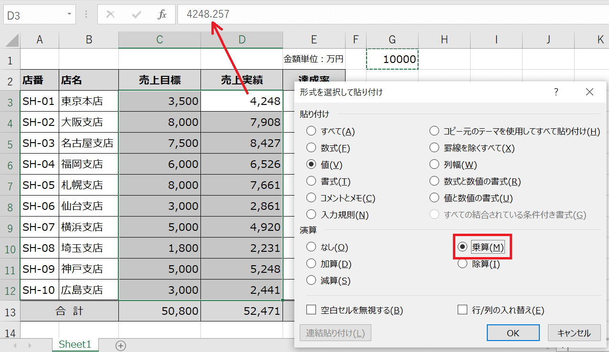
Task: Enable 空白セルを無視する checkbox
Action: [312, 311]
